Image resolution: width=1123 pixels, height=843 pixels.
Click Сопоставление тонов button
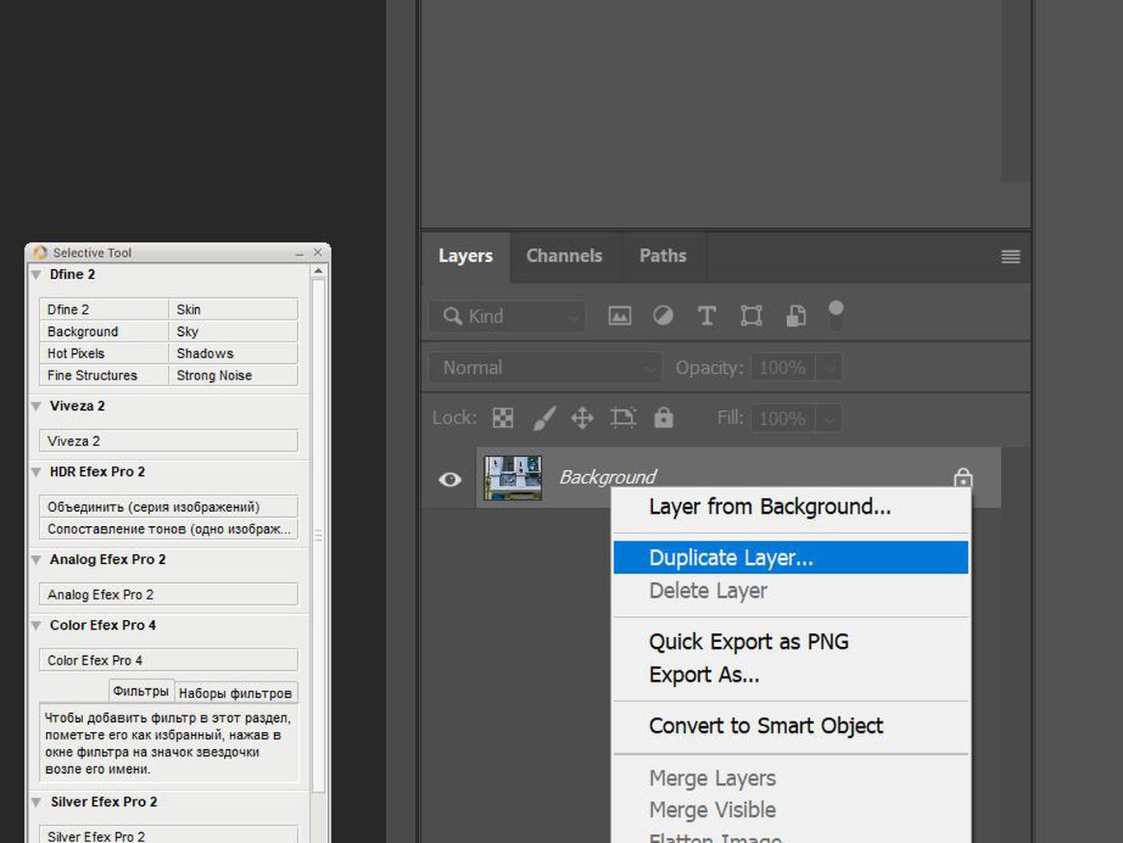(x=169, y=529)
